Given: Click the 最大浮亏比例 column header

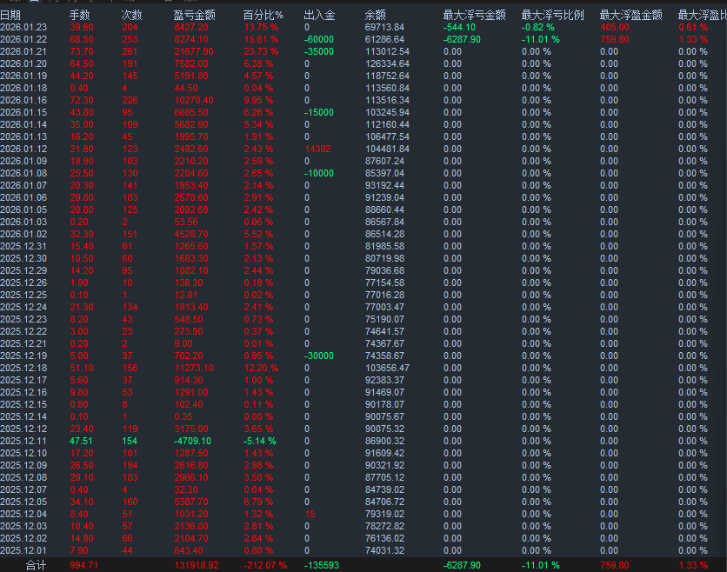Looking at the screenshot, I should pyautogui.click(x=544, y=14).
